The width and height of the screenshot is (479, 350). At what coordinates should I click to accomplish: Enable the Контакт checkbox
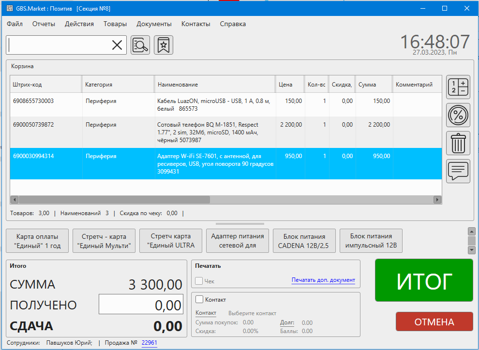click(x=199, y=300)
